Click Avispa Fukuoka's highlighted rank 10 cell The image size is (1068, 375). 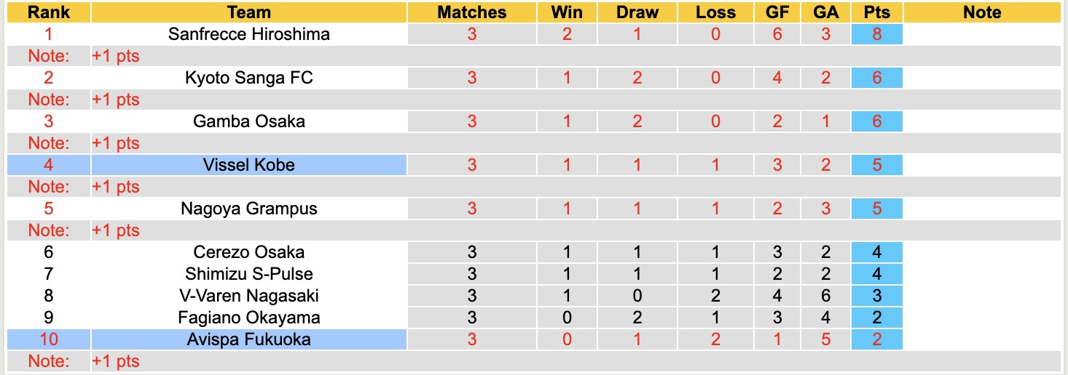[x=48, y=339]
